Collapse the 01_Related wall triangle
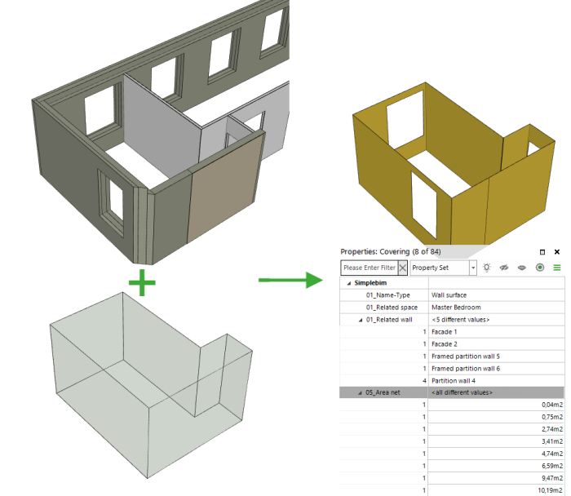Image resolution: width=571 pixels, height=496 pixels. tap(361, 320)
